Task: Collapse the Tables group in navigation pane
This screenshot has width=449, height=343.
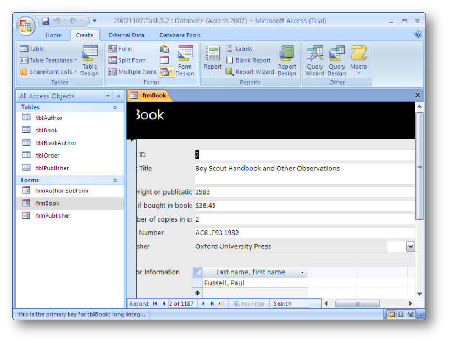Action: click(115, 108)
